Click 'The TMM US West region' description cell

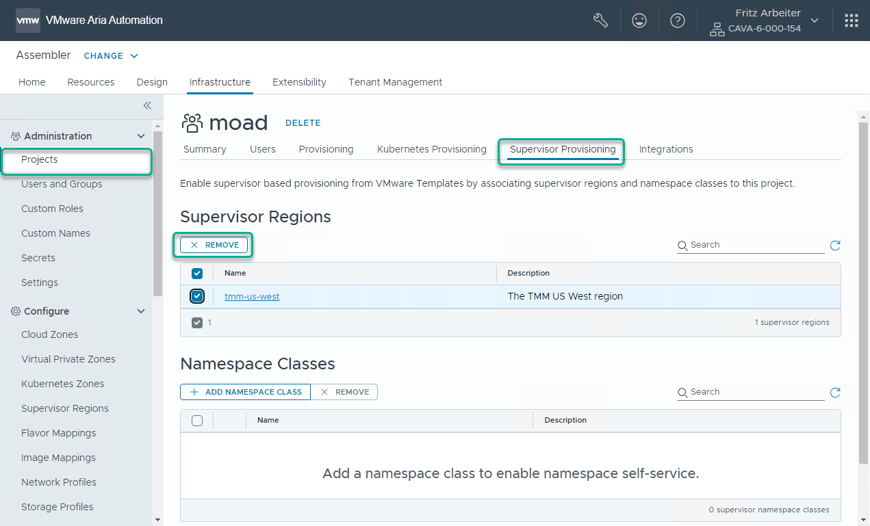[565, 296]
